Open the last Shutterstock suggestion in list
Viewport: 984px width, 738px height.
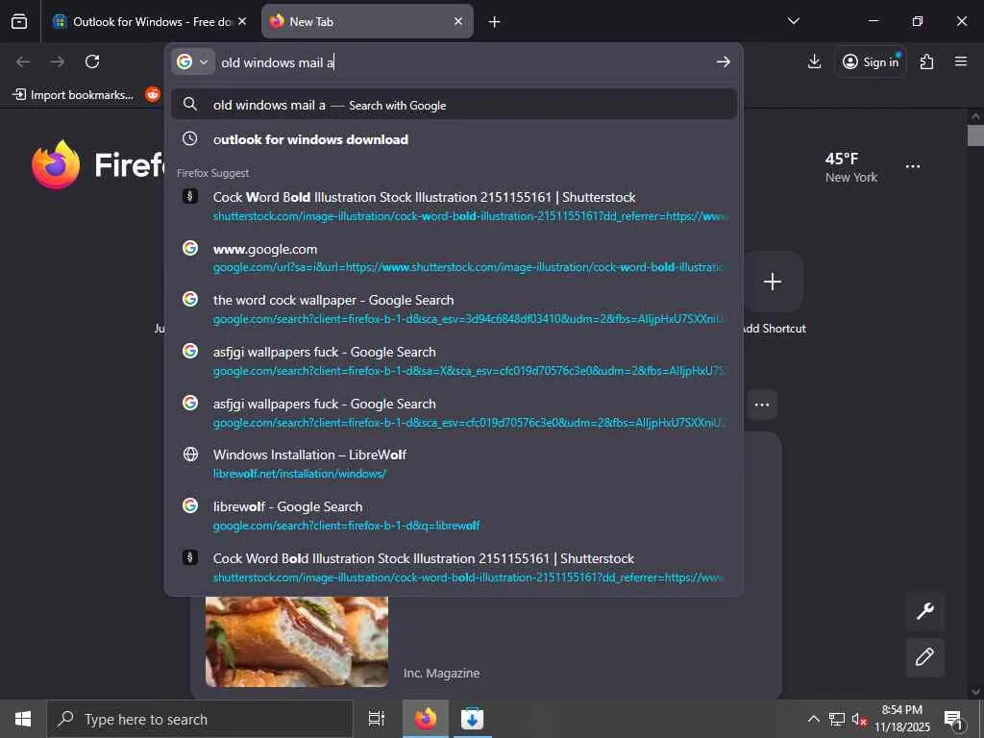click(x=454, y=567)
